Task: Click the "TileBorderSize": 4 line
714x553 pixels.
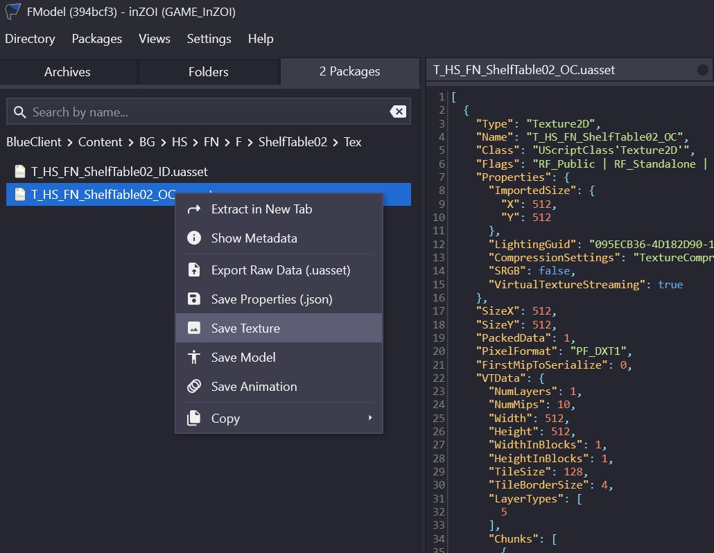Action: tap(550, 485)
